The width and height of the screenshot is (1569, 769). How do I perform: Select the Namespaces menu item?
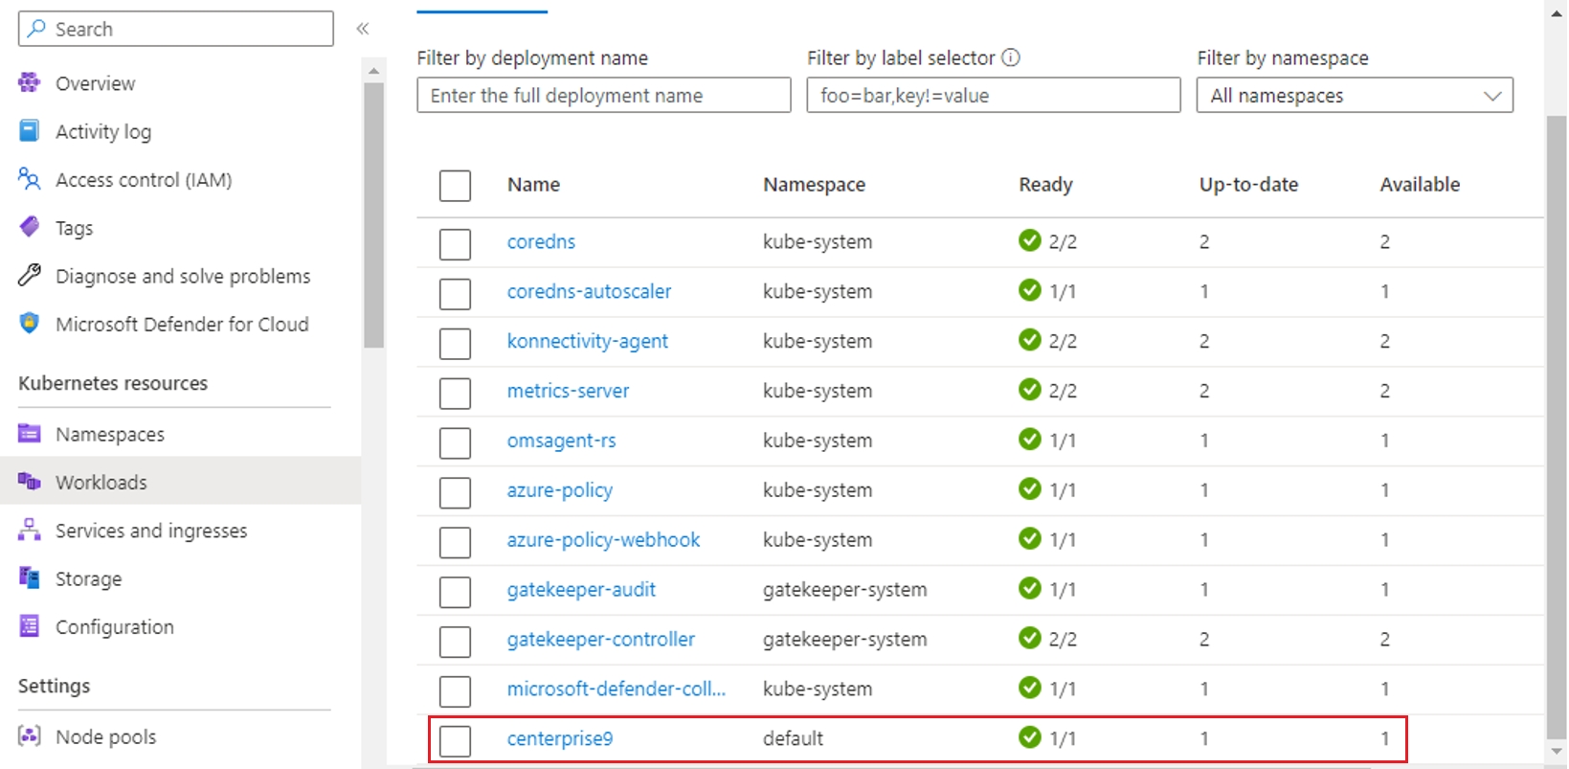tap(110, 435)
